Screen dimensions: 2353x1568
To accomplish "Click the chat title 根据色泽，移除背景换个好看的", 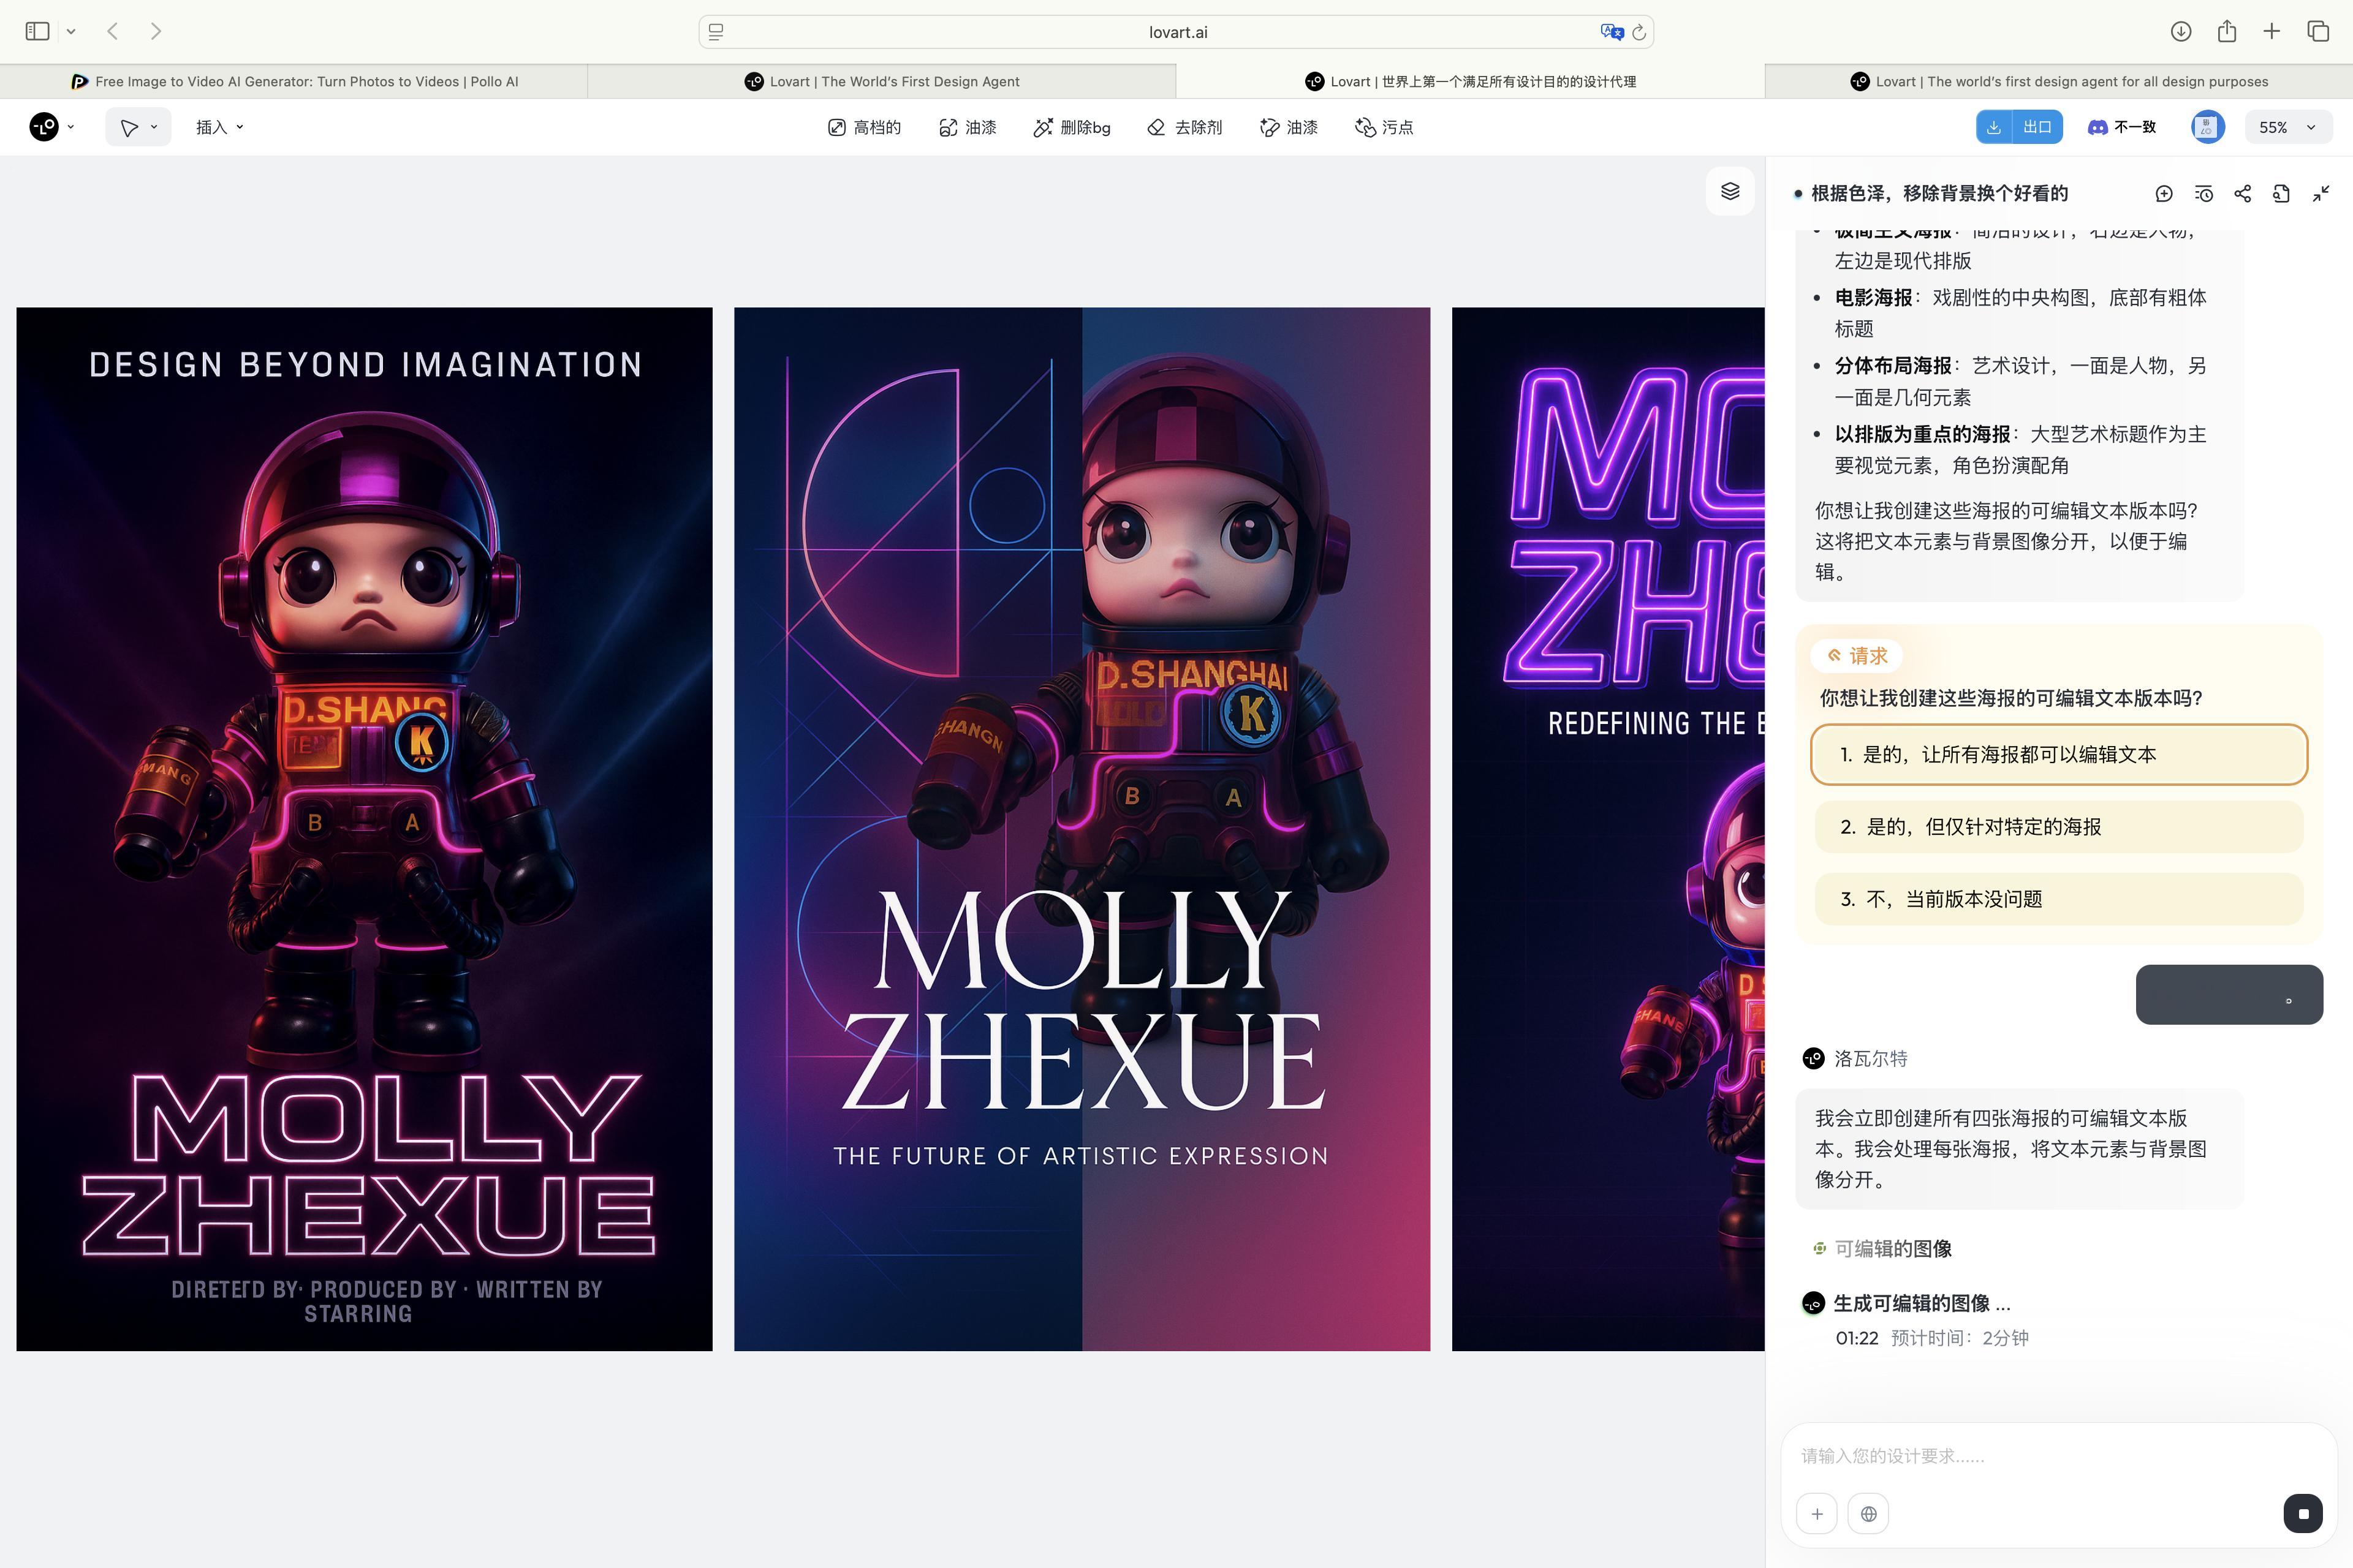I will [x=1939, y=193].
